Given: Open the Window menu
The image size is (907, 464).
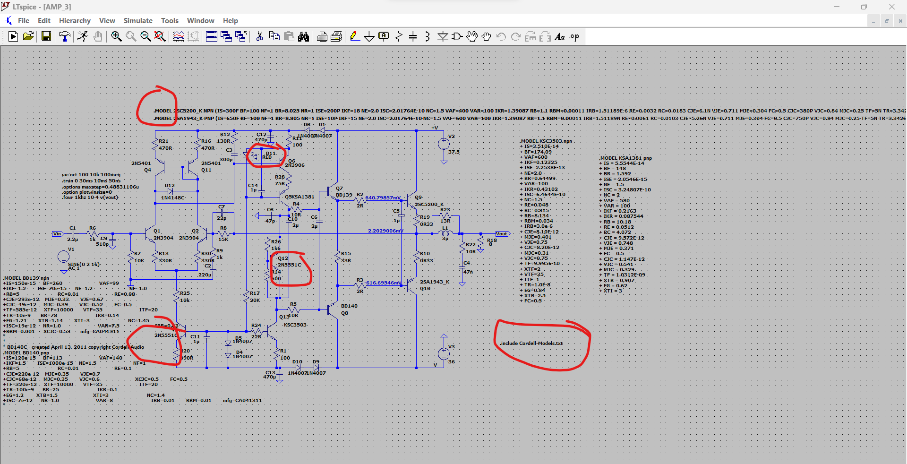Looking at the screenshot, I should [x=201, y=20].
